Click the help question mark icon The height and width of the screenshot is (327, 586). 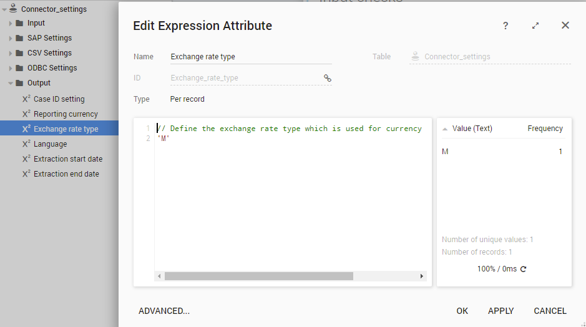[505, 26]
